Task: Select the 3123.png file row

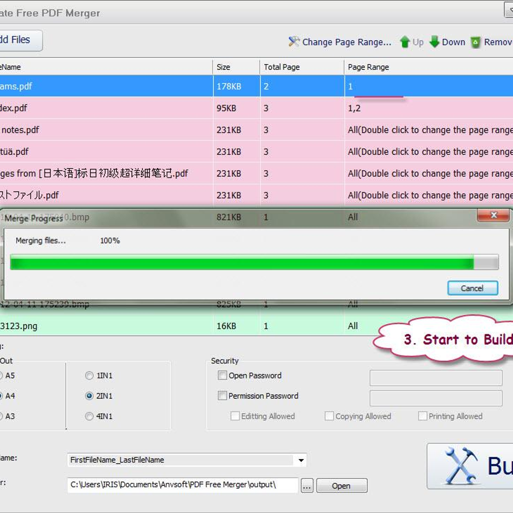Action: tap(256, 326)
